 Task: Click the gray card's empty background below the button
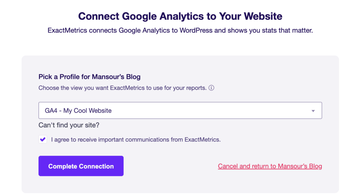tap(180, 185)
